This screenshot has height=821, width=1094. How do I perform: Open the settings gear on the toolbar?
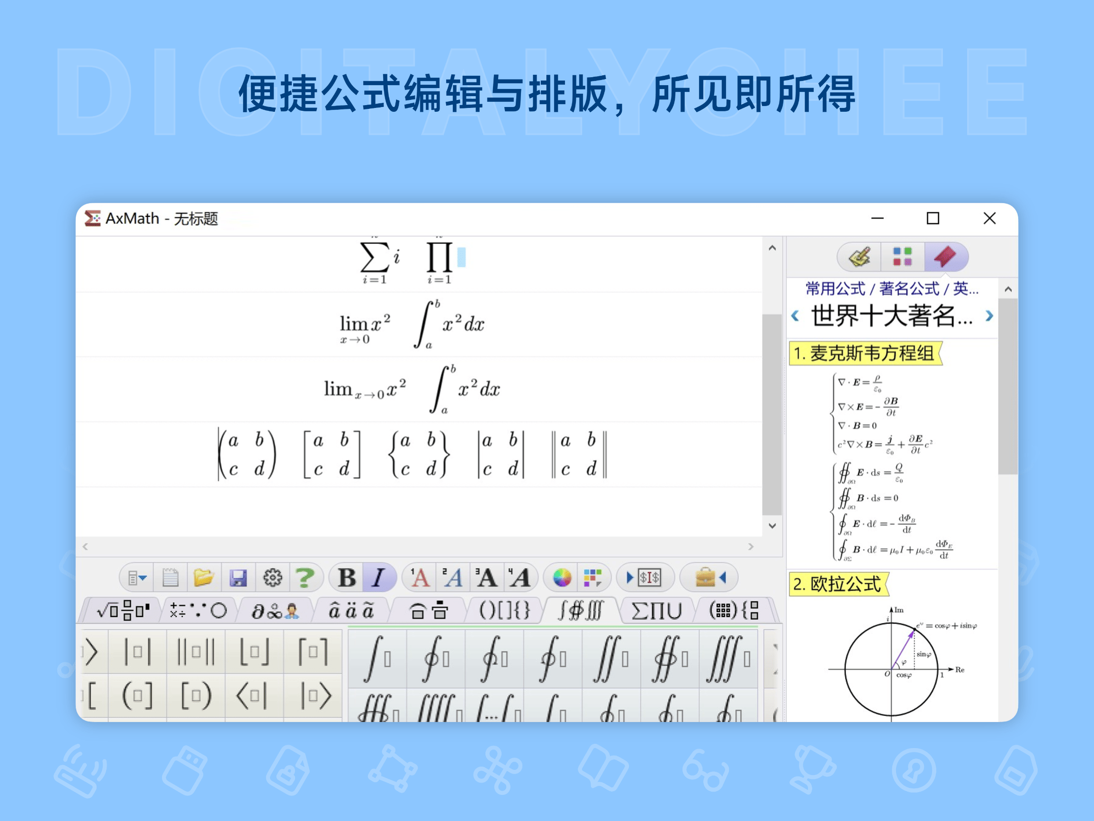[272, 577]
